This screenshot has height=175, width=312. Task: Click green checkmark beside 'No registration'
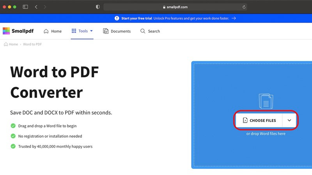pyautogui.click(x=13, y=136)
